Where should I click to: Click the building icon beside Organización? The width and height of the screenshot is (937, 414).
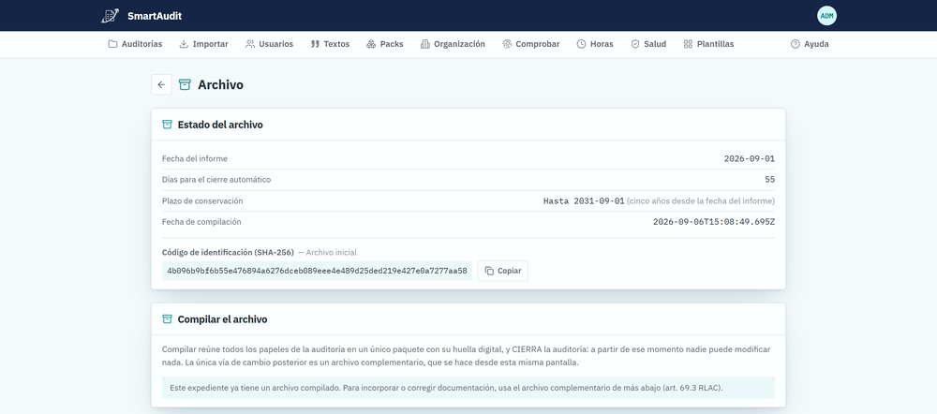click(424, 44)
